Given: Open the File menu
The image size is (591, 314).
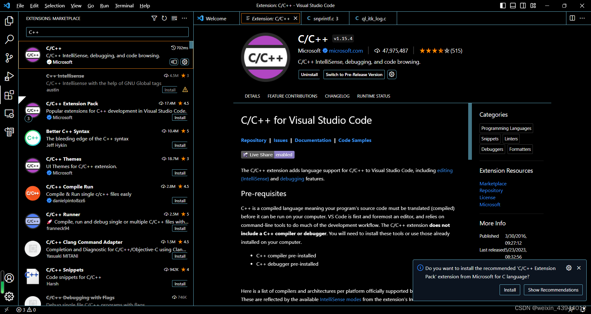Looking at the screenshot, I should (20, 6).
